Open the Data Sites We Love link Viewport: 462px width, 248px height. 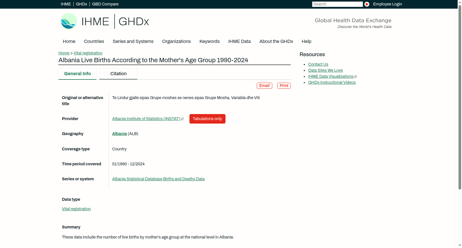[x=325, y=71]
